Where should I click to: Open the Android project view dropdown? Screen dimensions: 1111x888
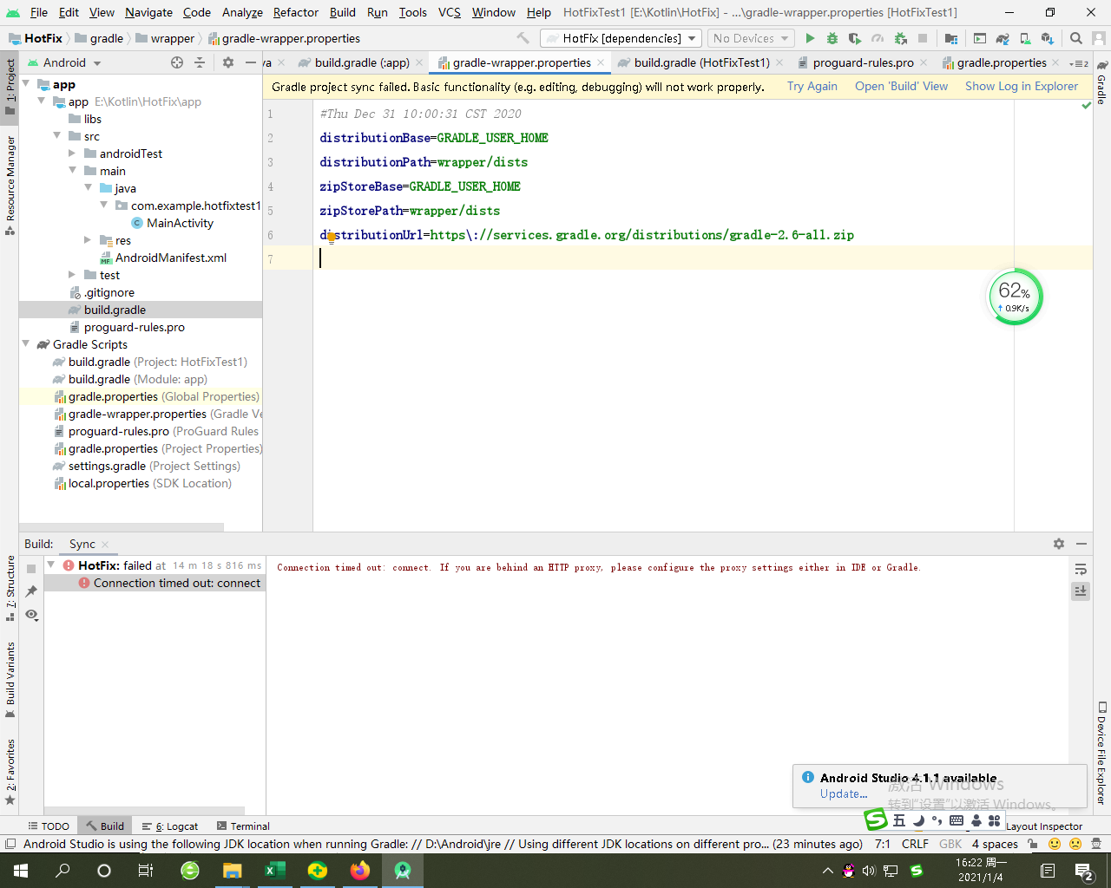pyautogui.click(x=64, y=62)
